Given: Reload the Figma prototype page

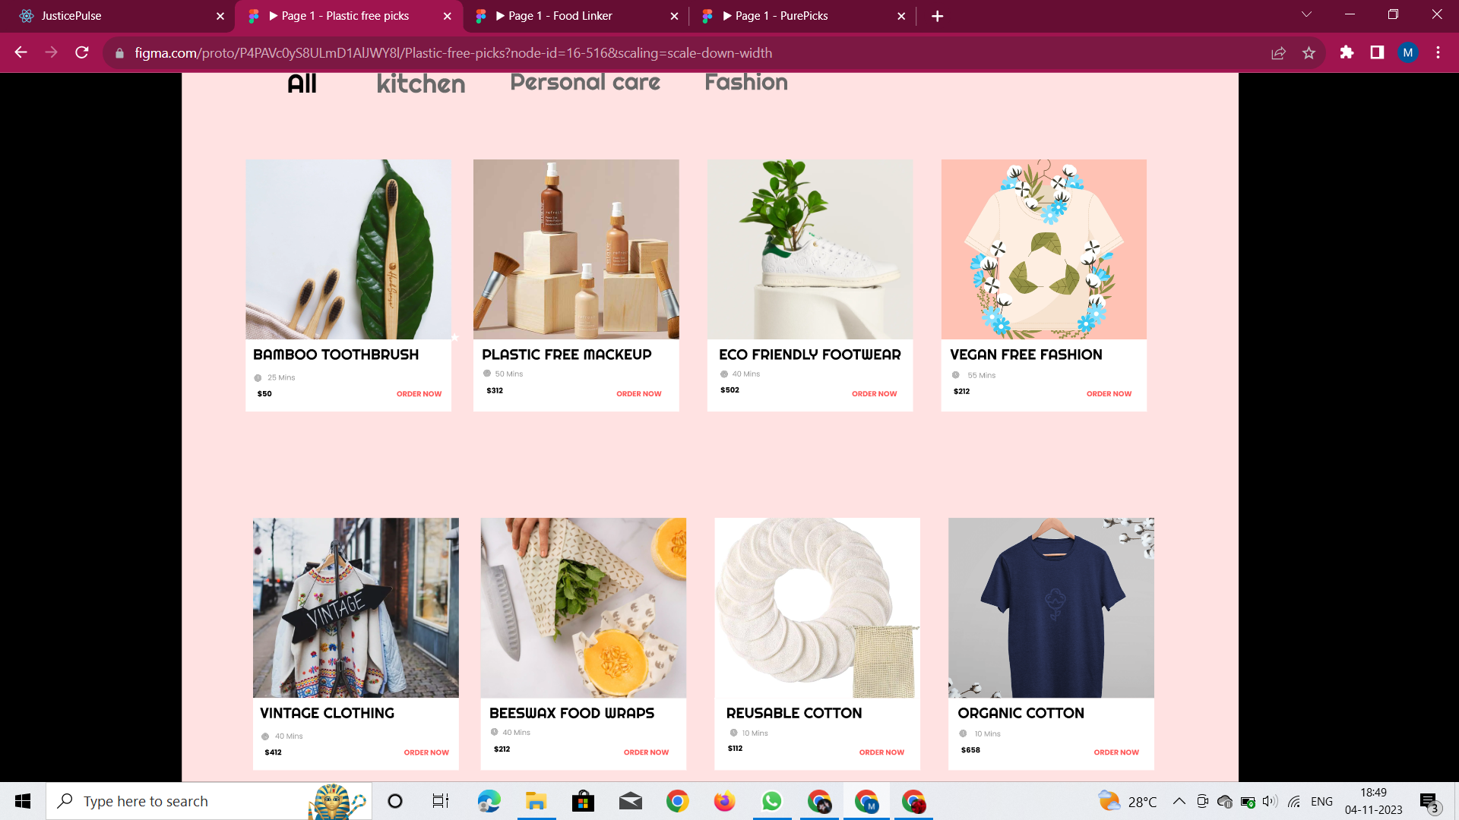Looking at the screenshot, I should (82, 52).
